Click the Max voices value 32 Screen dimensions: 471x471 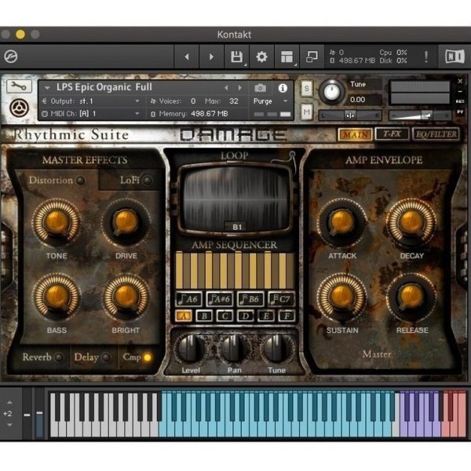234,101
